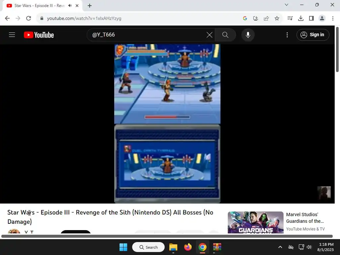The width and height of the screenshot is (340, 255).
Task: Show hidden system tray icons
Action: (x=280, y=247)
